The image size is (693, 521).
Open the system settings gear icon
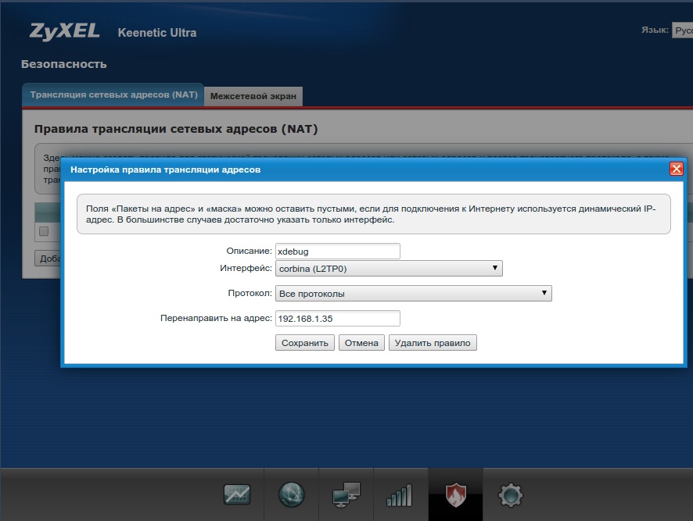coord(511,495)
